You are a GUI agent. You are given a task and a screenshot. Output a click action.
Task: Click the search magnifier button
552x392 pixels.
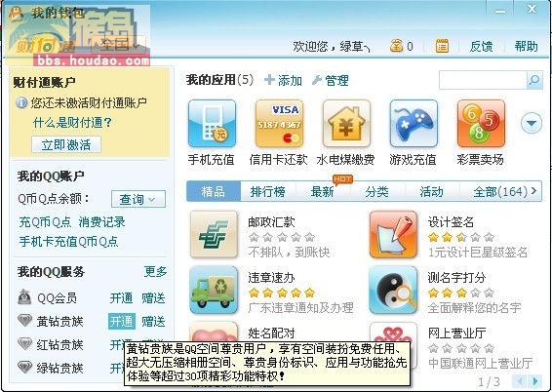(x=534, y=80)
